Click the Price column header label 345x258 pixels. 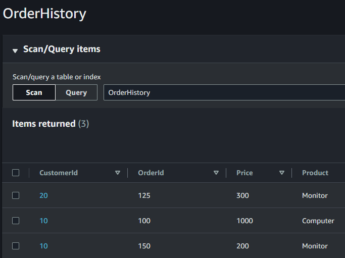tap(244, 173)
